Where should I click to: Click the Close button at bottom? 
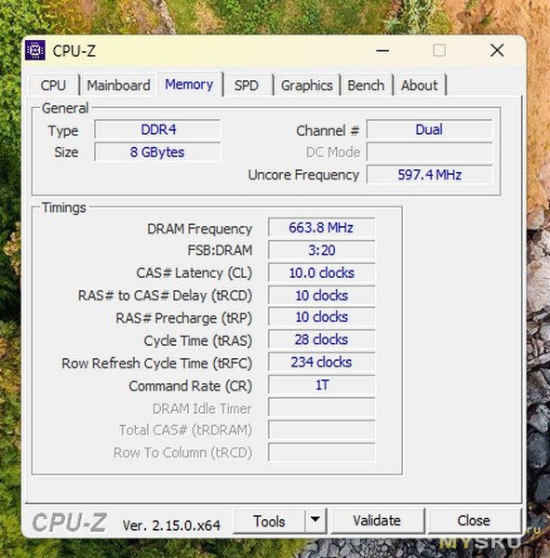(474, 521)
